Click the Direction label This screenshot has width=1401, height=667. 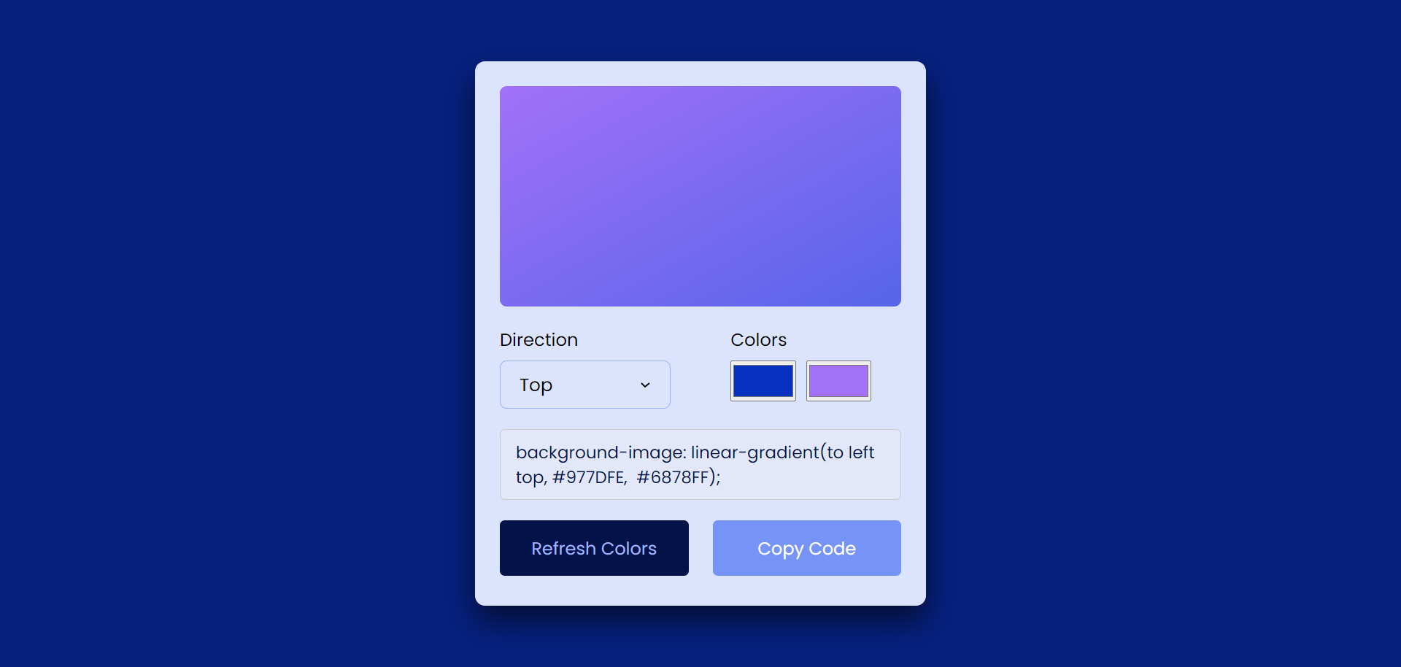point(539,340)
